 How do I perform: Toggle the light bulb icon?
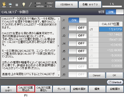[24, 5]
